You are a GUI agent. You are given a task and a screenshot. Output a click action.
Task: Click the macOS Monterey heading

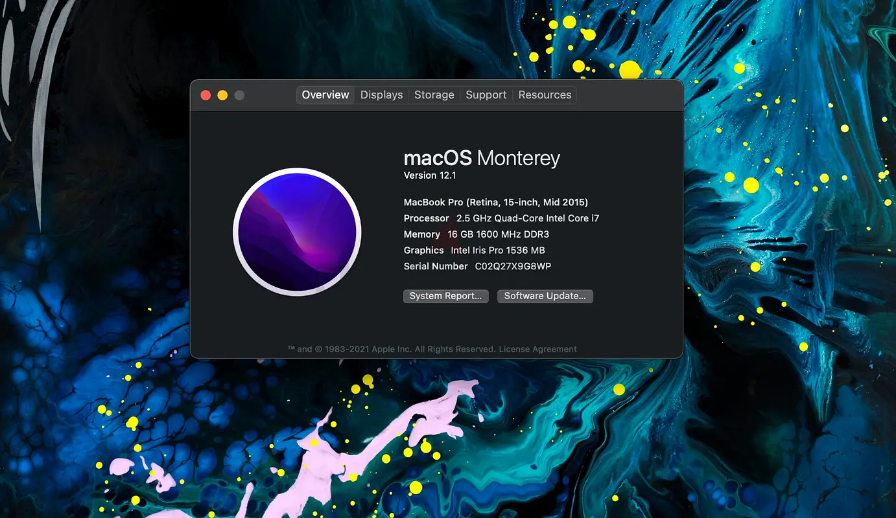[x=482, y=159]
